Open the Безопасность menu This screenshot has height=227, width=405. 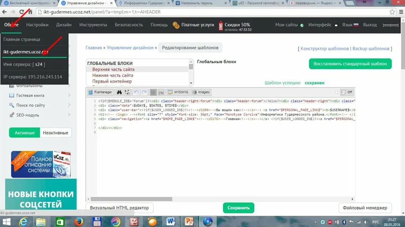click(129, 25)
